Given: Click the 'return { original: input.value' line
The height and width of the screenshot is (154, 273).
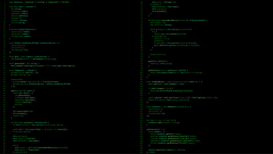Looking at the screenshot, I should pos(169,100).
